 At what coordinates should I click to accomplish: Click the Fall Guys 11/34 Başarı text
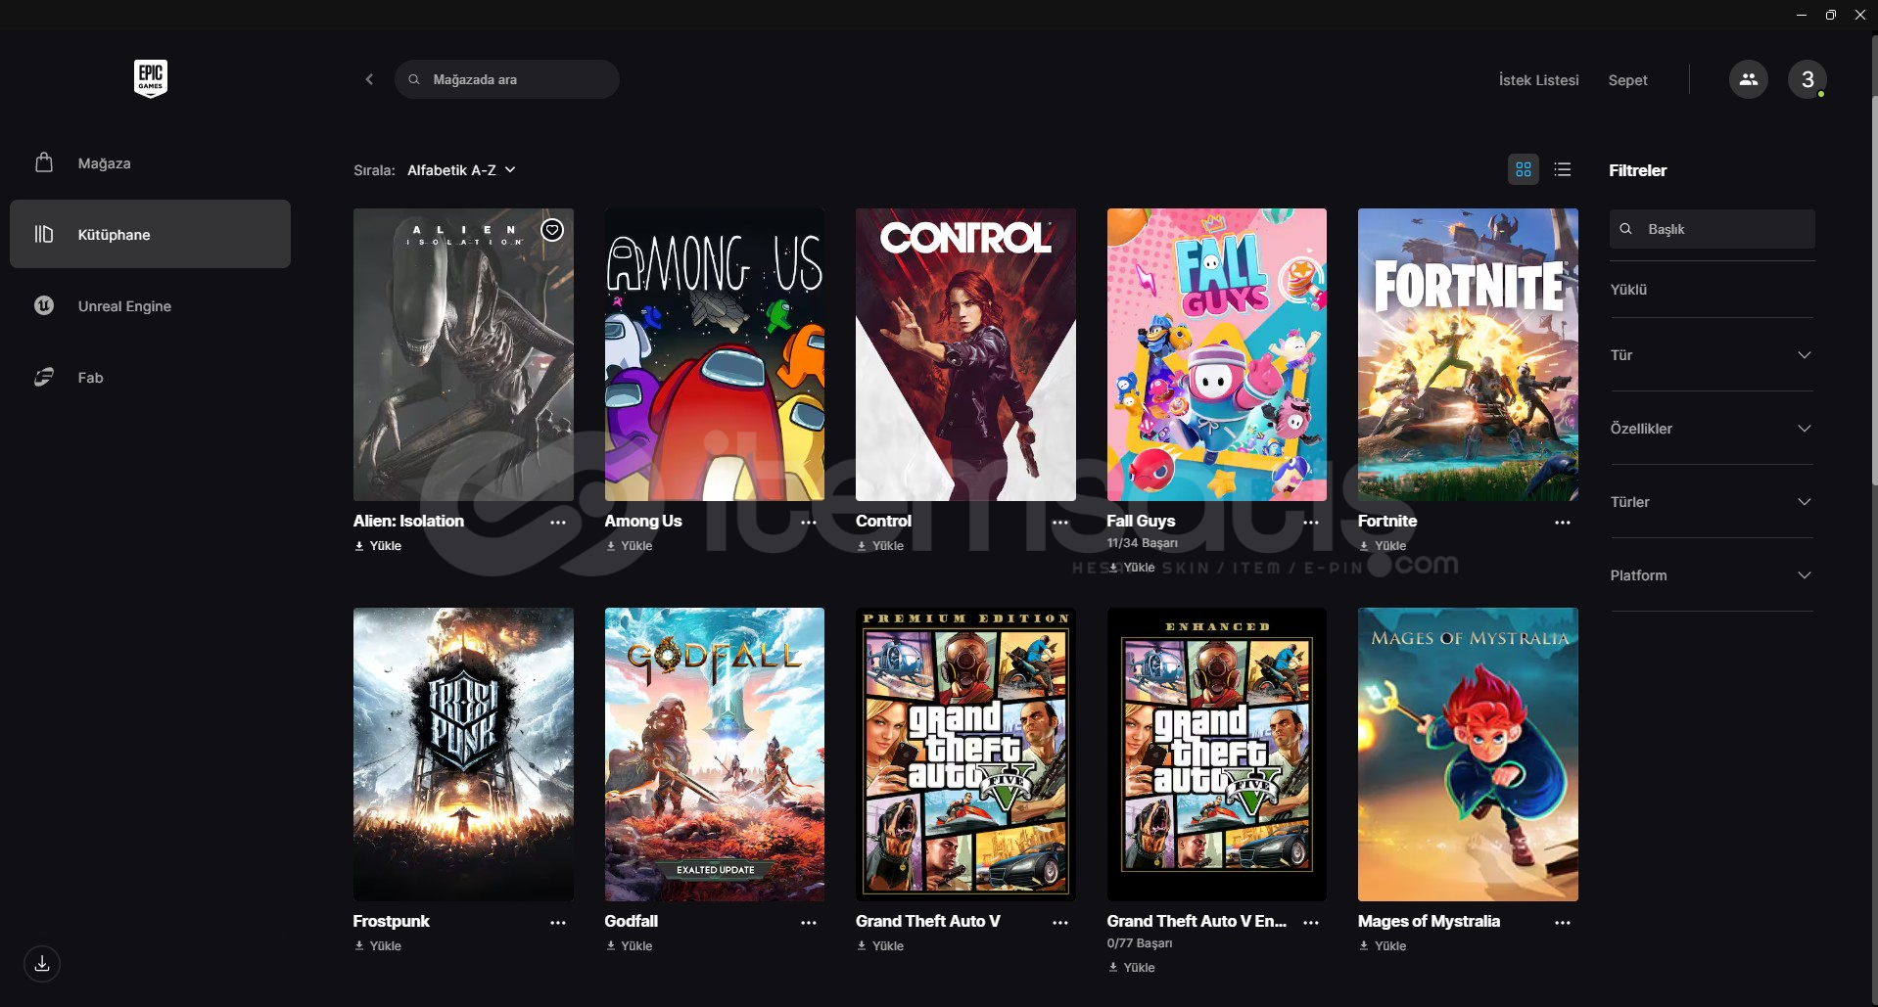click(x=1142, y=543)
